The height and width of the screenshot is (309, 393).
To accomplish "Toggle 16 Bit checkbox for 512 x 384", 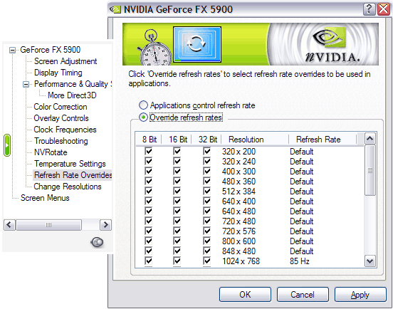I will (x=177, y=192).
